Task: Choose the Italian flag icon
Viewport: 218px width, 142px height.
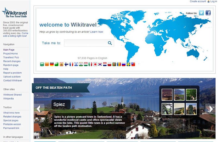Action: (x=90, y=64)
